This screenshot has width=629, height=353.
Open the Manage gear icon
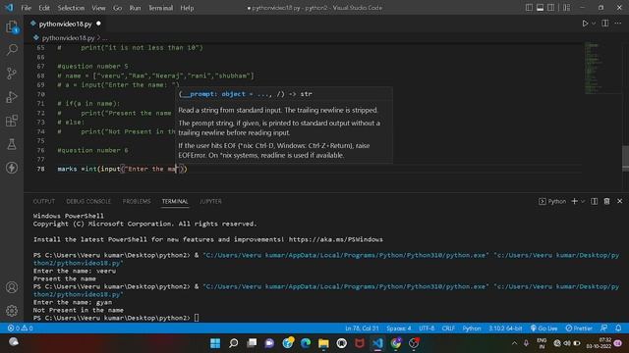[12, 311]
